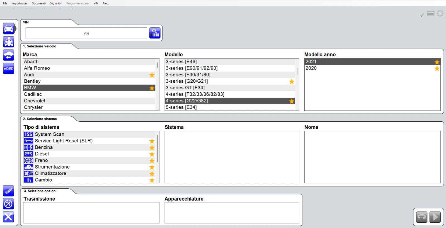Open the eOBD diagnostics icon
This screenshot has height=228, width=446.
9,68
